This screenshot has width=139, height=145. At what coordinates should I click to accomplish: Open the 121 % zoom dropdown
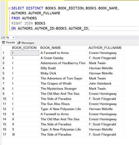(13, 38)
